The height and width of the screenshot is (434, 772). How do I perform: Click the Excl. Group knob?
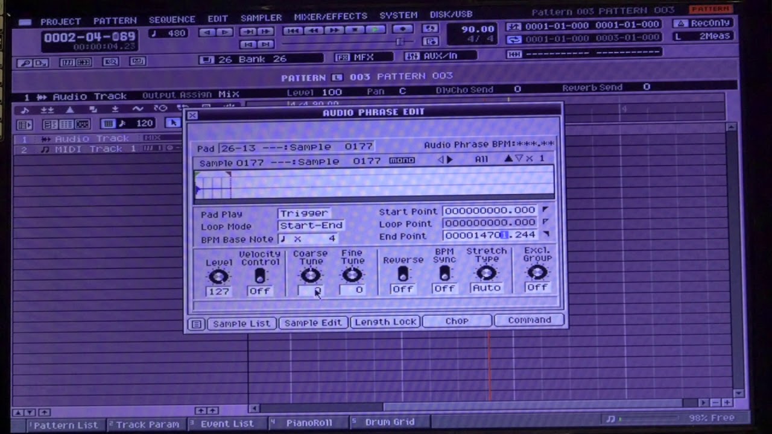point(537,272)
